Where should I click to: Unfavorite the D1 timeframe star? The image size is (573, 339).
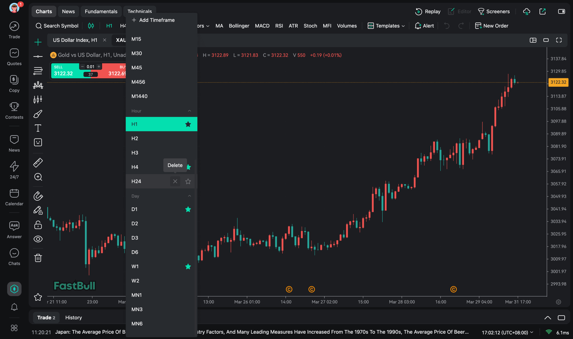[x=188, y=209]
